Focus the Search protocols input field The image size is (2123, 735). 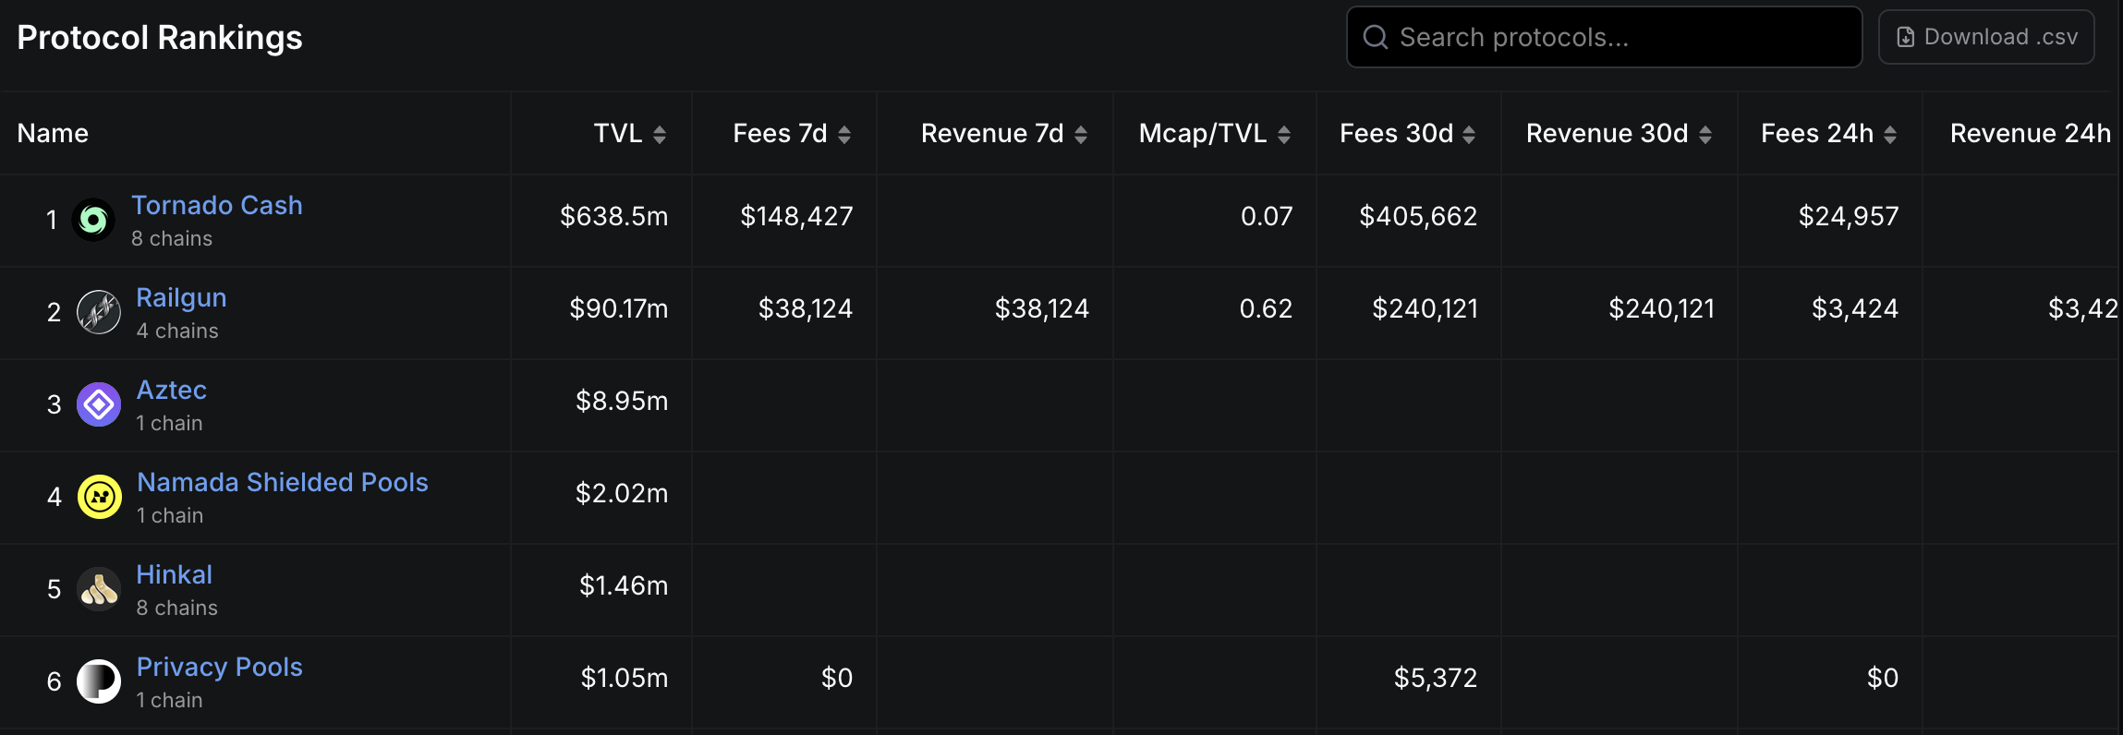coord(1617,37)
